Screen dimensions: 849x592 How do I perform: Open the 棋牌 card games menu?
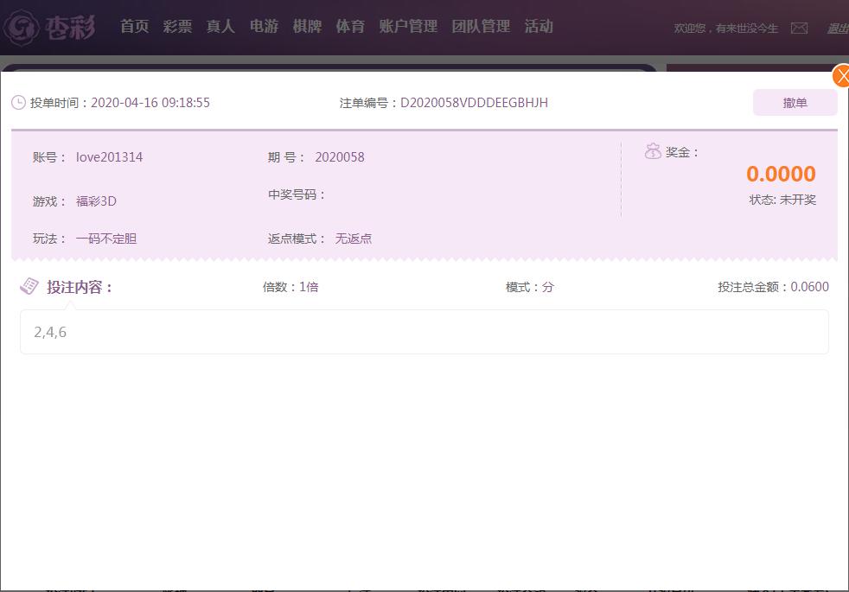(x=307, y=26)
